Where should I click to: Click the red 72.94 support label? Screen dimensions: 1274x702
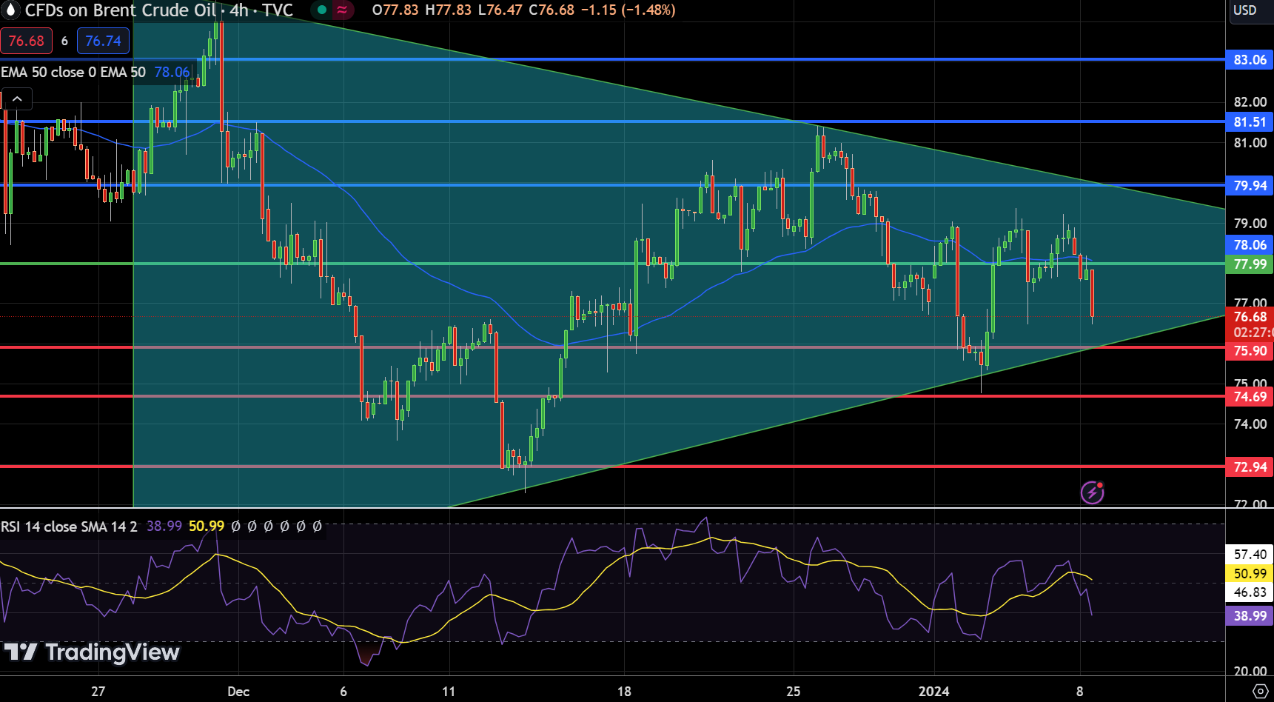(x=1250, y=467)
